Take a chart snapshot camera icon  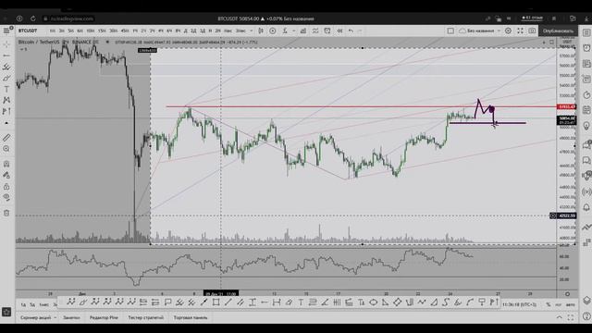532,31
